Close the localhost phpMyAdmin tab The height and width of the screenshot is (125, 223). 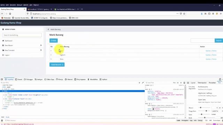pyautogui.click(x=51, y=9)
